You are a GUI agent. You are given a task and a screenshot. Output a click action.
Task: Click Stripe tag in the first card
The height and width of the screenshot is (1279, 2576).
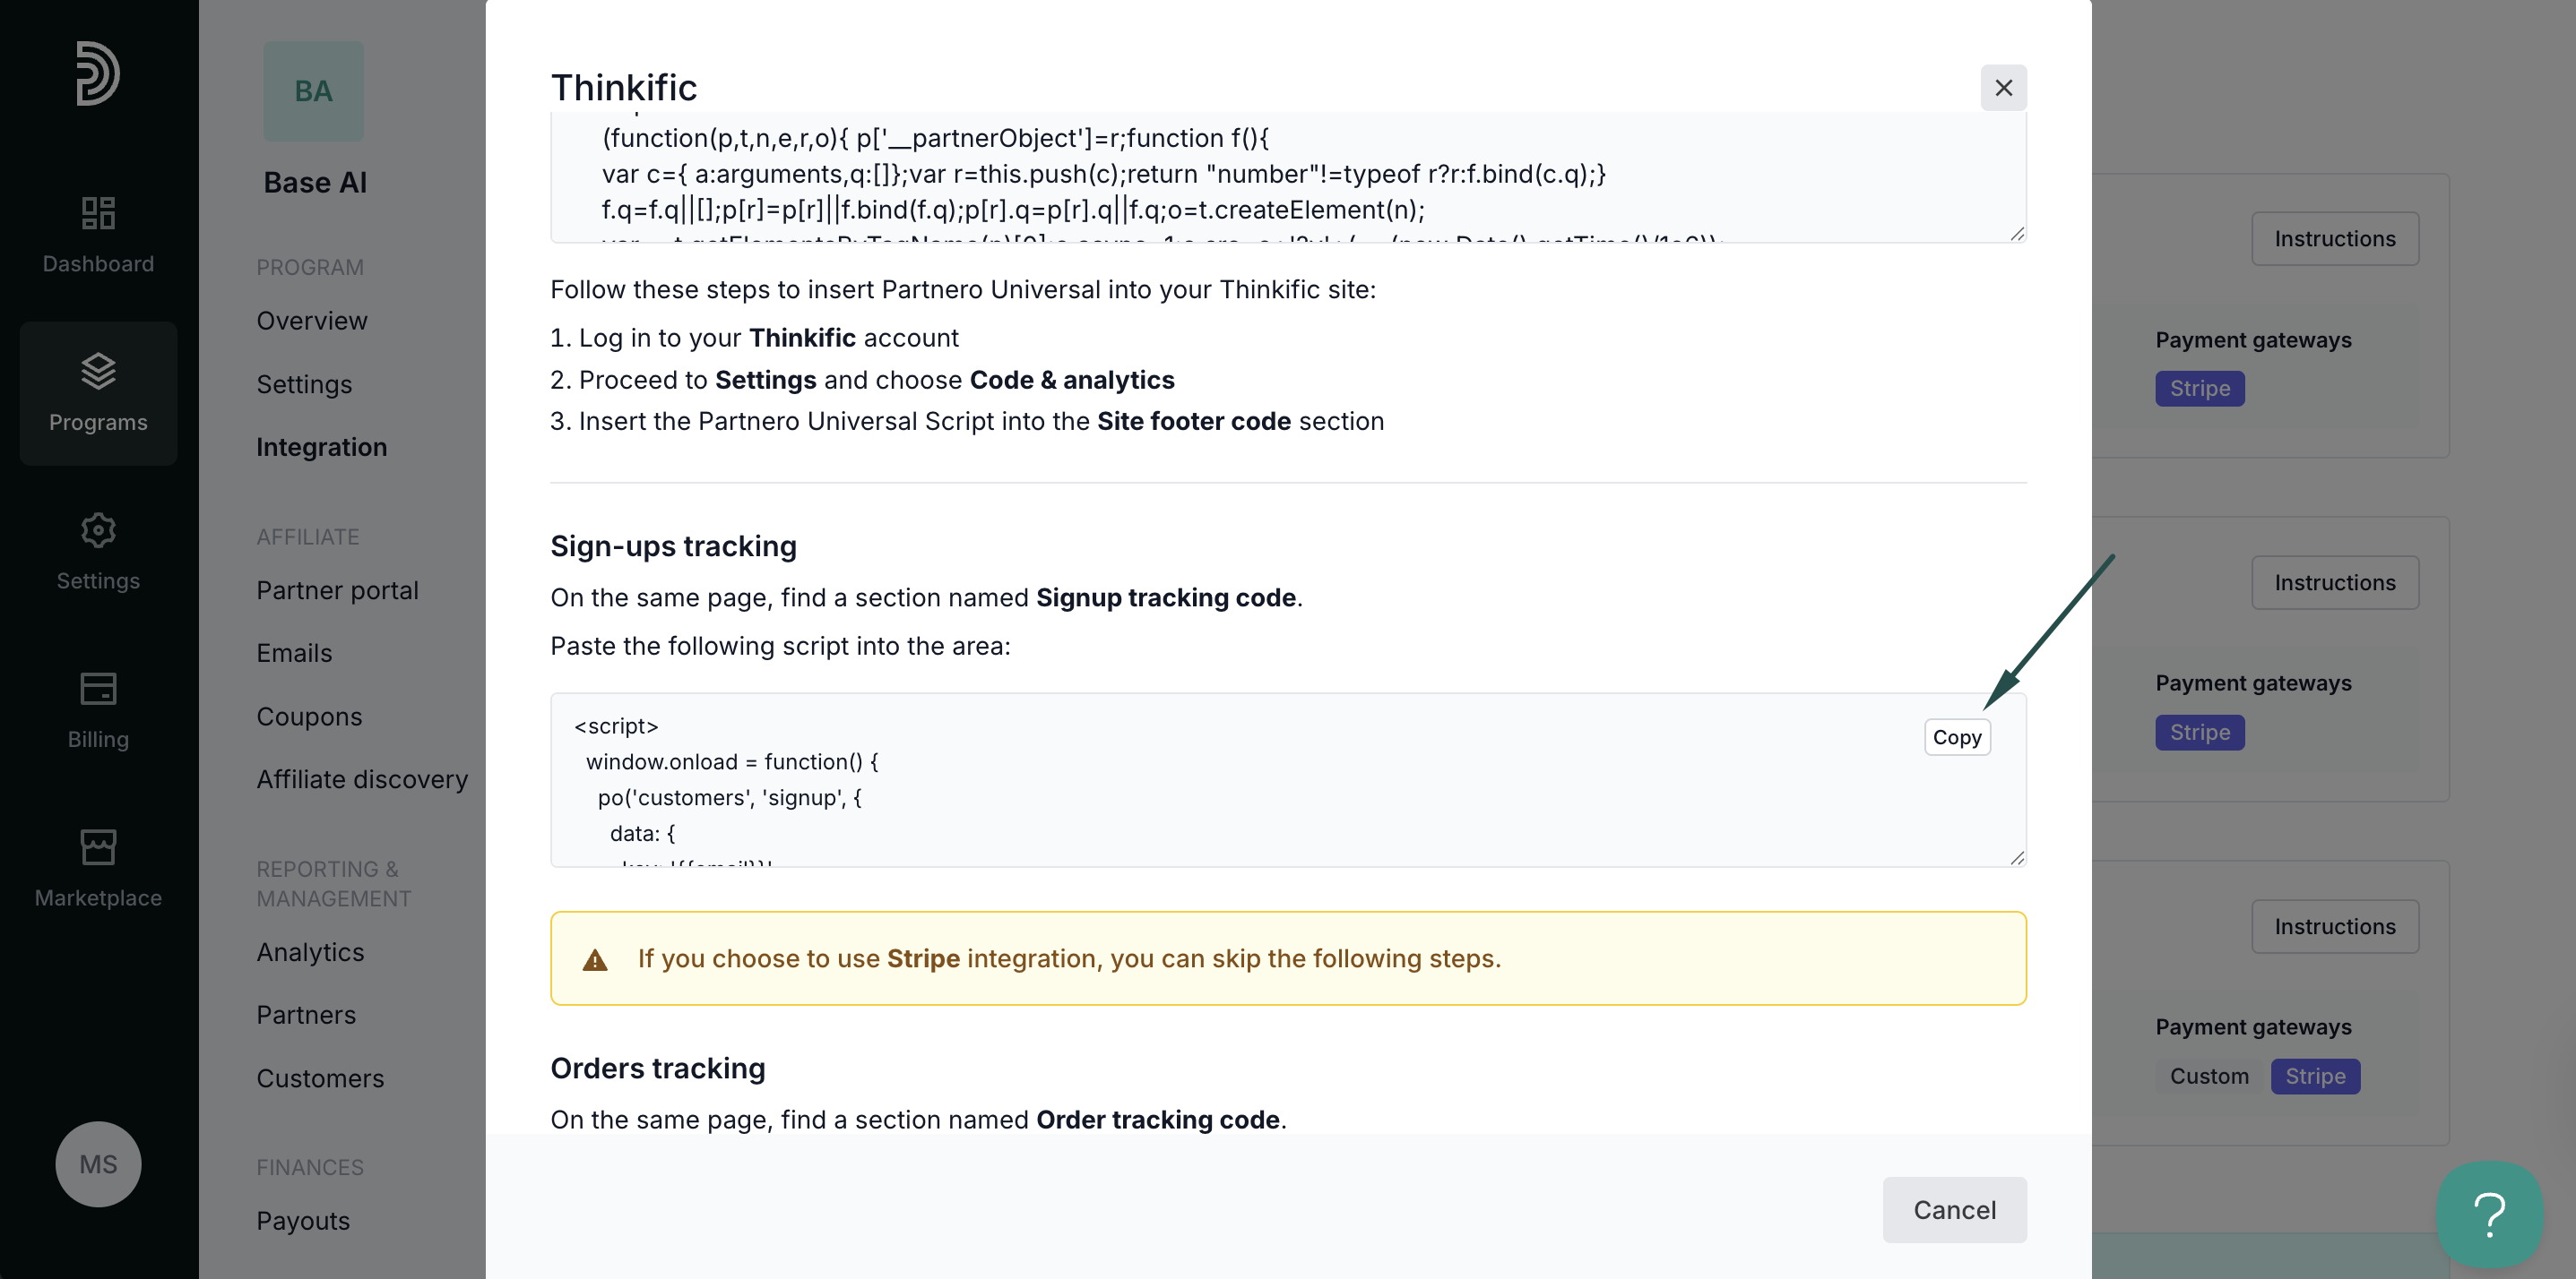[x=2199, y=389]
